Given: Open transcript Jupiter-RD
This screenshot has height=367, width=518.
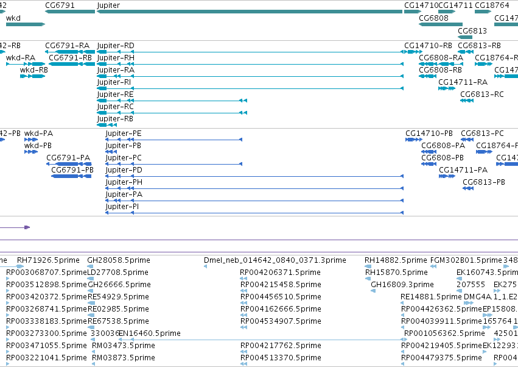Looking at the screenshot, I should pyautogui.click(x=250, y=52).
